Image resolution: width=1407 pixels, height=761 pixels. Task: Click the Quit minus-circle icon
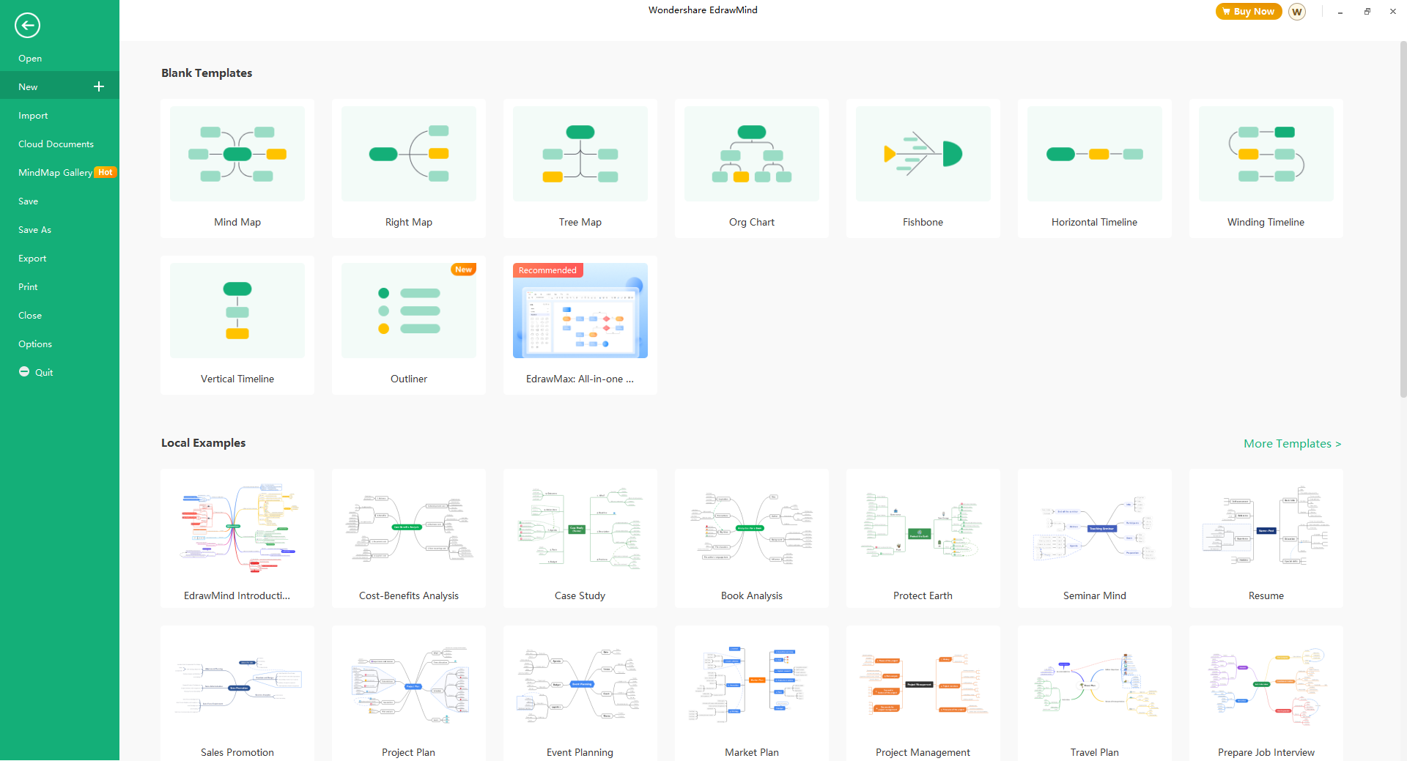click(x=24, y=371)
